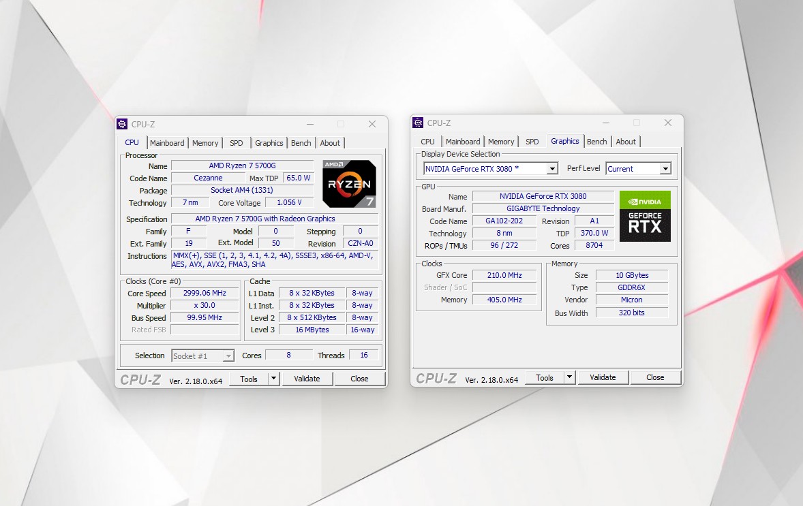Click the empty Shader / SoC field
The width and height of the screenshot is (803, 506).
(504, 287)
